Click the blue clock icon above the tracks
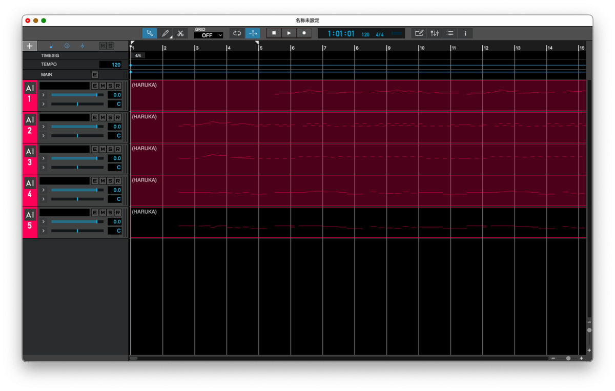 pos(67,46)
